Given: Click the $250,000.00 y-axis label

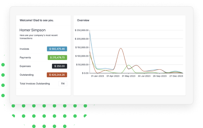Looking at the screenshot, I should [x=82, y=30].
